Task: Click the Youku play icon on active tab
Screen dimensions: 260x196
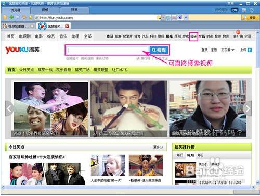Action: click(x=42, y=26)
